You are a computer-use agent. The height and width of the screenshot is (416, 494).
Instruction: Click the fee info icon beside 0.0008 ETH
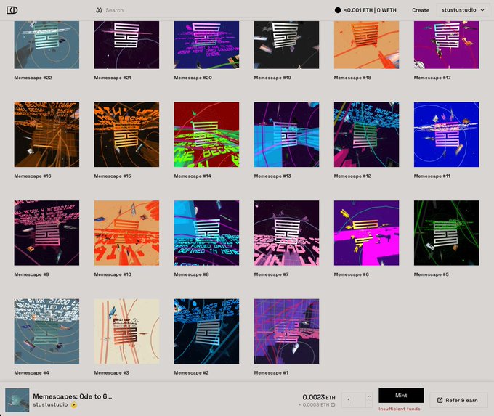coord(333,405)
